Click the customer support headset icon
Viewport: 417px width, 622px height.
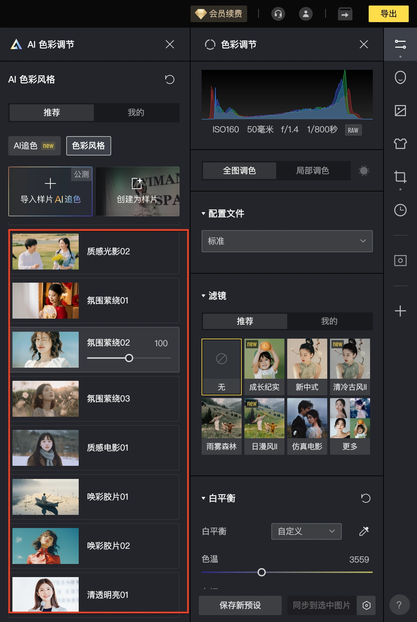pyautogui.click(x=278, y=14)
